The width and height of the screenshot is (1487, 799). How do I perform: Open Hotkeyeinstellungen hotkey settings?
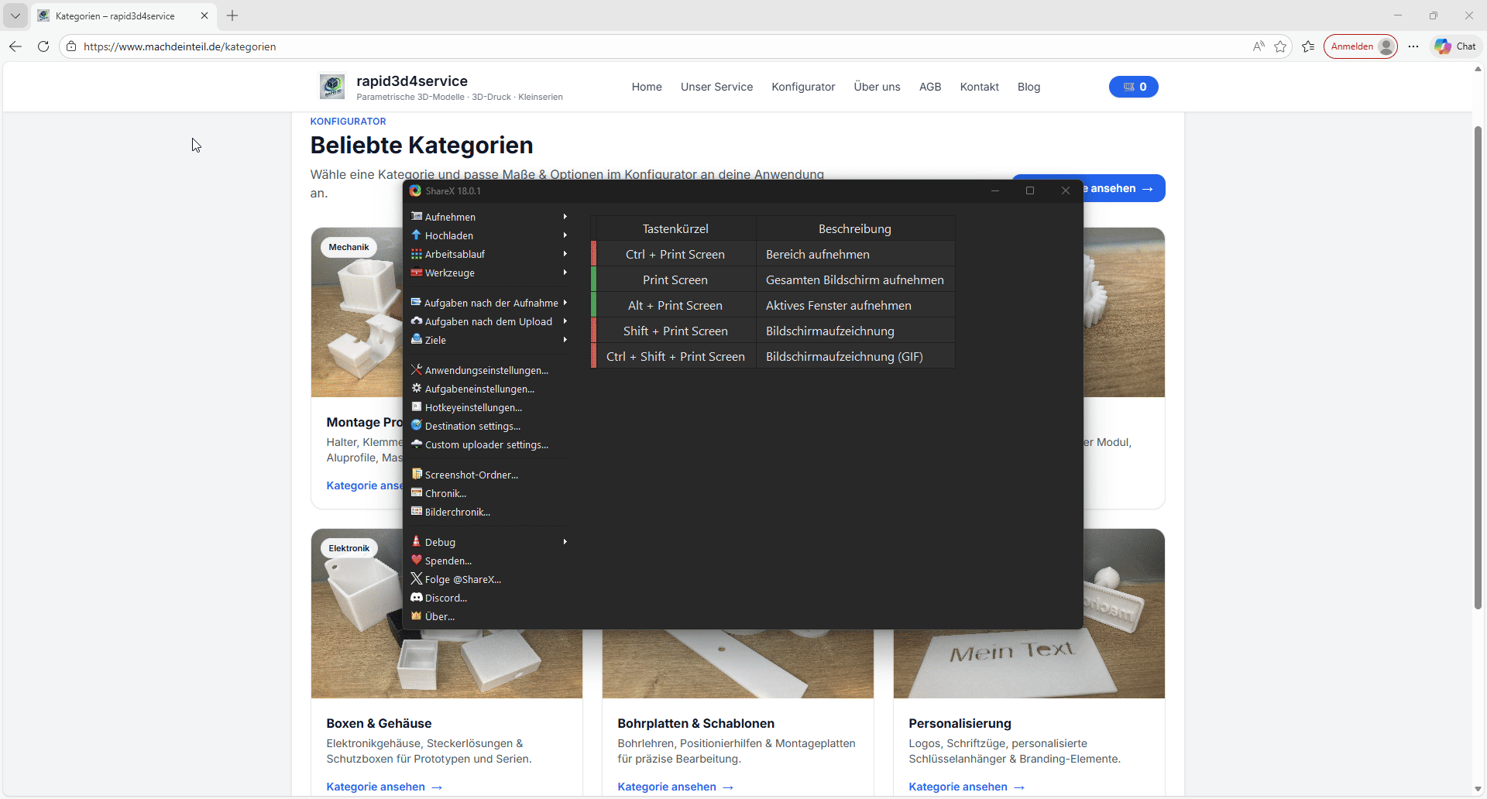(x=472, y=407)
